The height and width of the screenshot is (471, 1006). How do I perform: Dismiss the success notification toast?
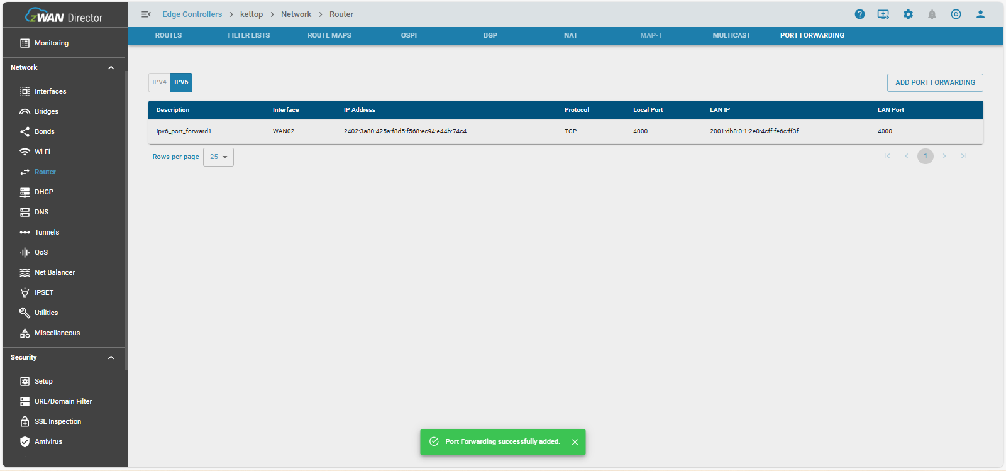575,442
